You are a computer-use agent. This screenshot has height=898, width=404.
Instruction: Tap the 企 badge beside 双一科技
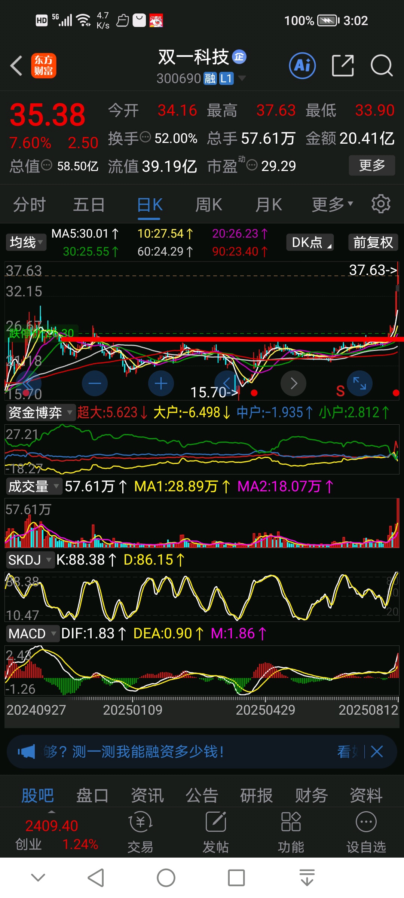239,57
